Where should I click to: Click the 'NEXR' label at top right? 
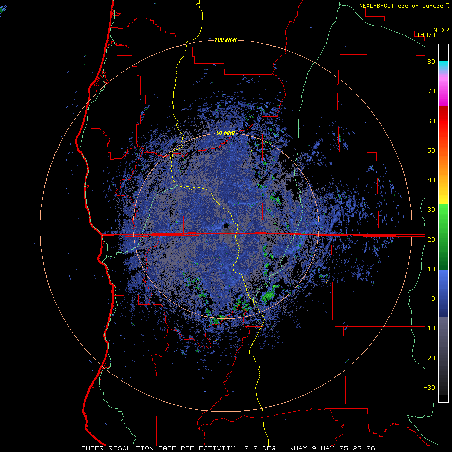coord(441,30)
